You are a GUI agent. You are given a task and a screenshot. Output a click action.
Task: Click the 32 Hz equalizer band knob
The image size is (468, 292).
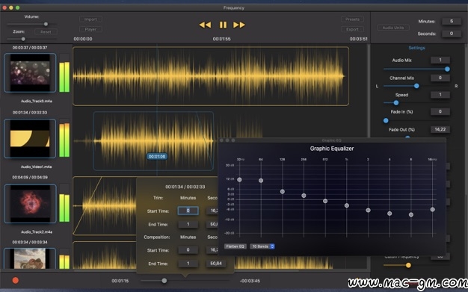tap(239, 179)
